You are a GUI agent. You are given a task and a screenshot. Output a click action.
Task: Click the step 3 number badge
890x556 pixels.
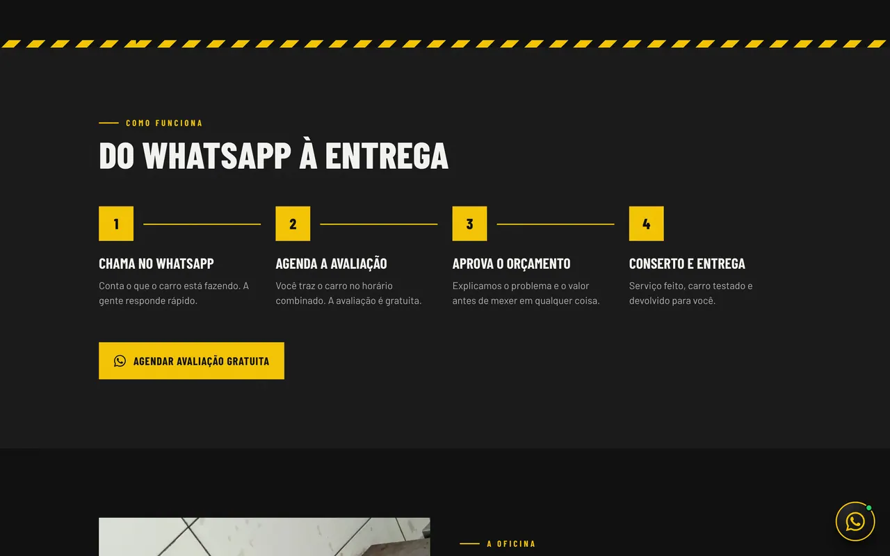pyautogui.click(x=469, y=224)
